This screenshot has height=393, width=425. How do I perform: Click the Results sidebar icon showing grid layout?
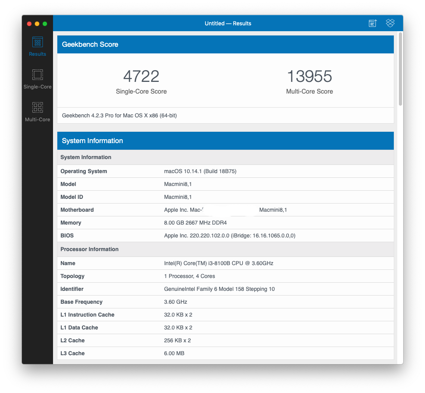click(37, 42)
